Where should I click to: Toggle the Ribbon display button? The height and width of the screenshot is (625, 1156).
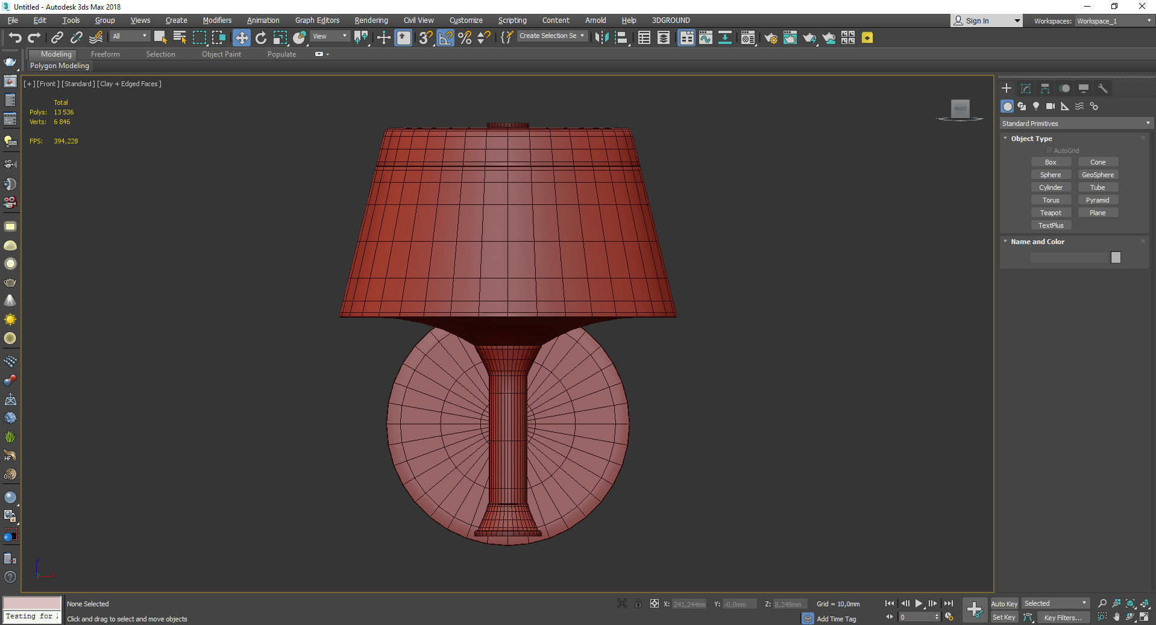coord(686,37)
